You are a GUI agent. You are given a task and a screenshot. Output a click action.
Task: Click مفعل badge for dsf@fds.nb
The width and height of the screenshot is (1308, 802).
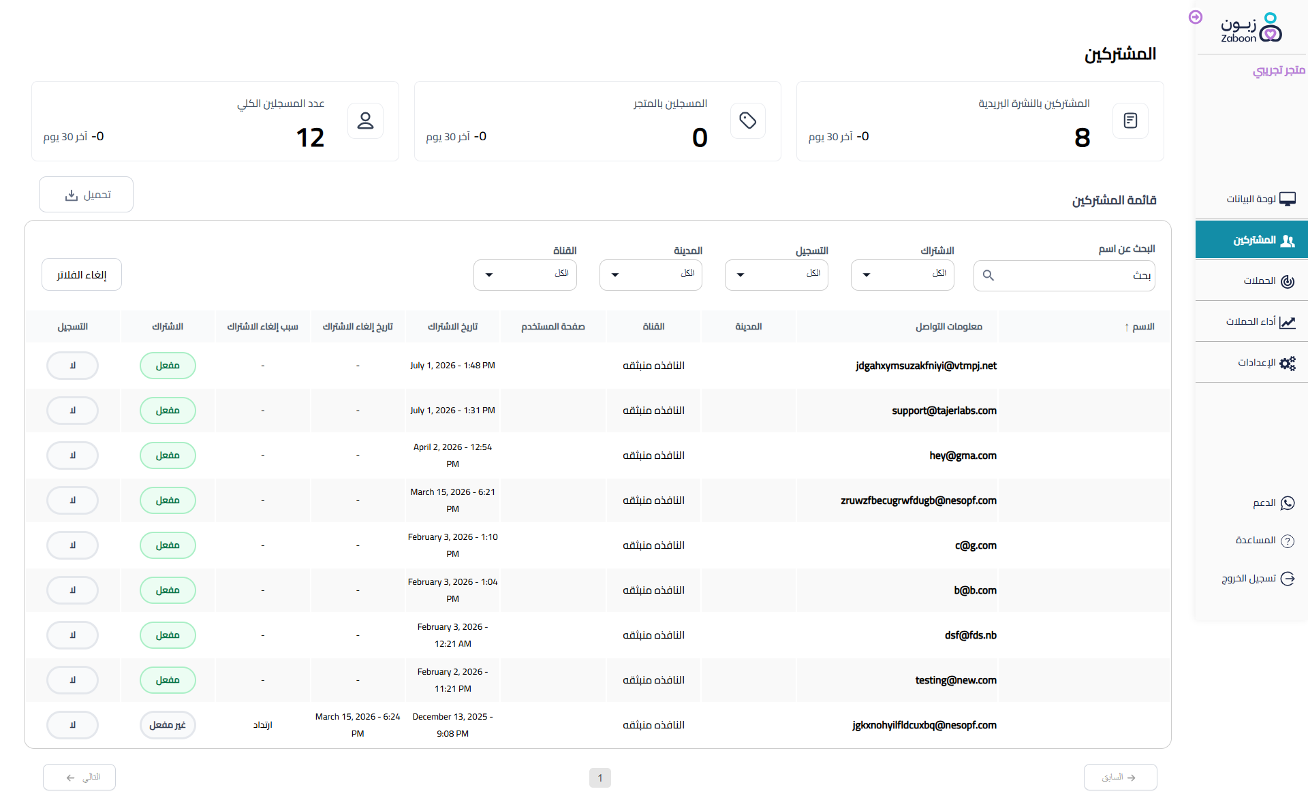click(168, 635)
